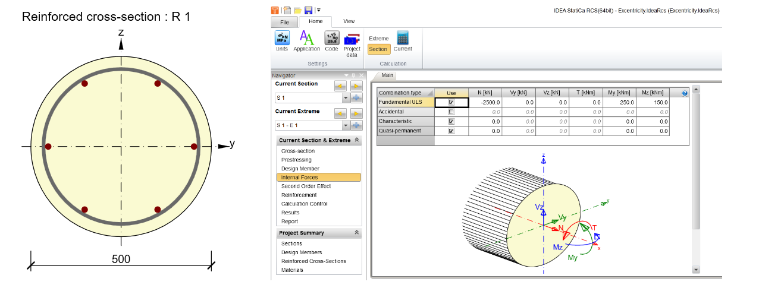
Task: Switch to the View ribbon tab
Action: (349, 21)
